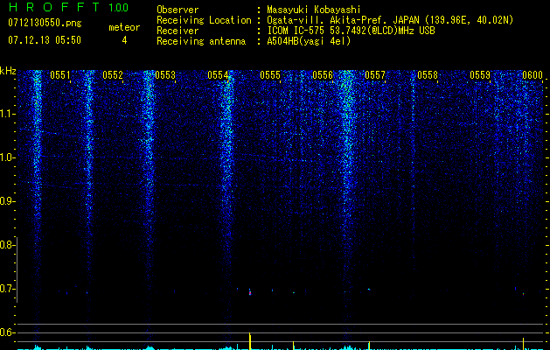This screenshot has width=550, height=350.
Task: Click the Receiving antenna label
Action: (x=201, y=41)
